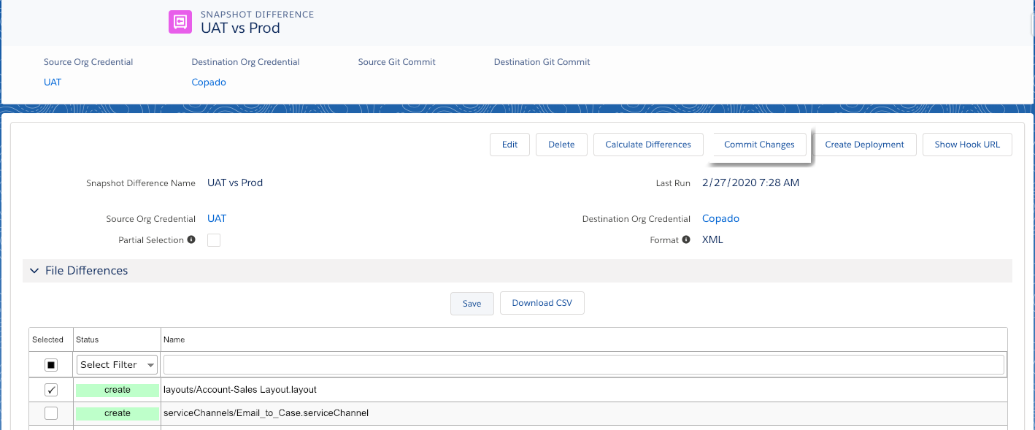The height and width of the screenshot is (430, 1035).
Task: Click the Edit button
Action: 509,145
